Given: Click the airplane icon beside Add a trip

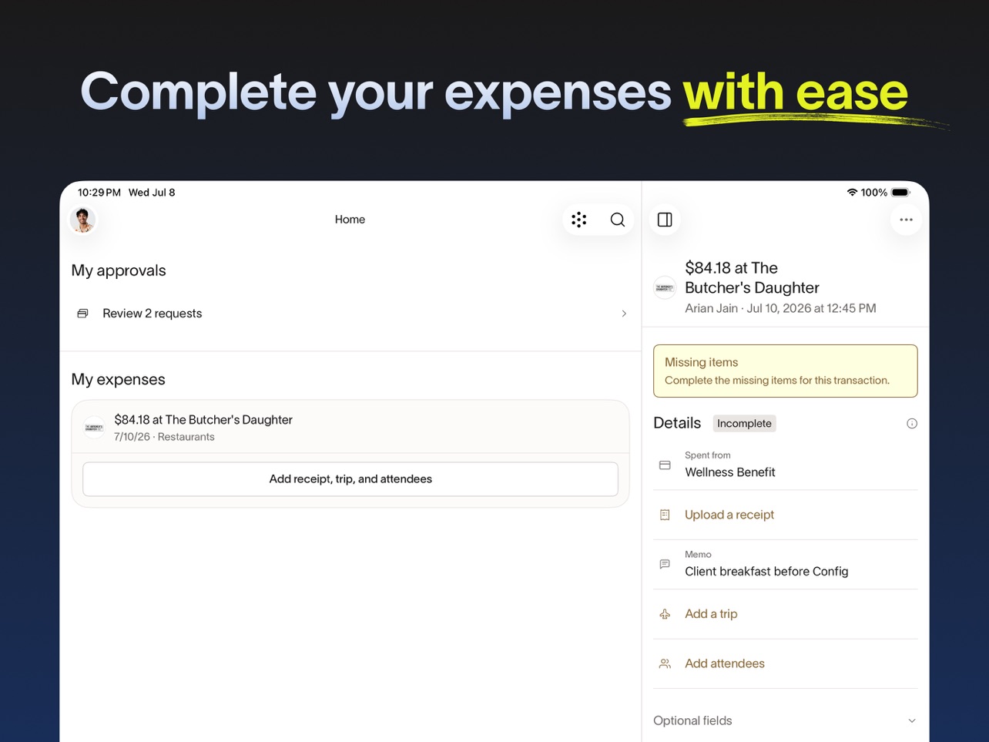Looking at the screenshot, I should (x=665, y=614).
